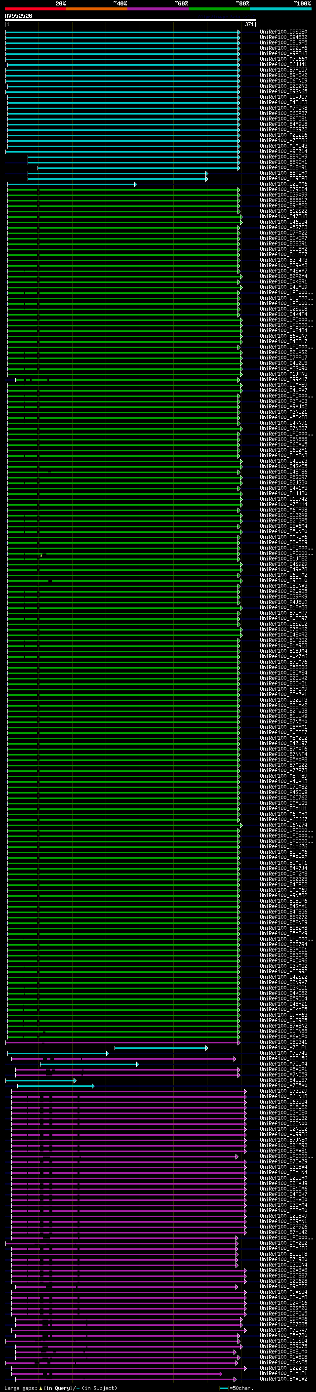Select the UniRef100_Q6TNI9 label
This screenshot has width=316, height=1392.
click(283, 80)
